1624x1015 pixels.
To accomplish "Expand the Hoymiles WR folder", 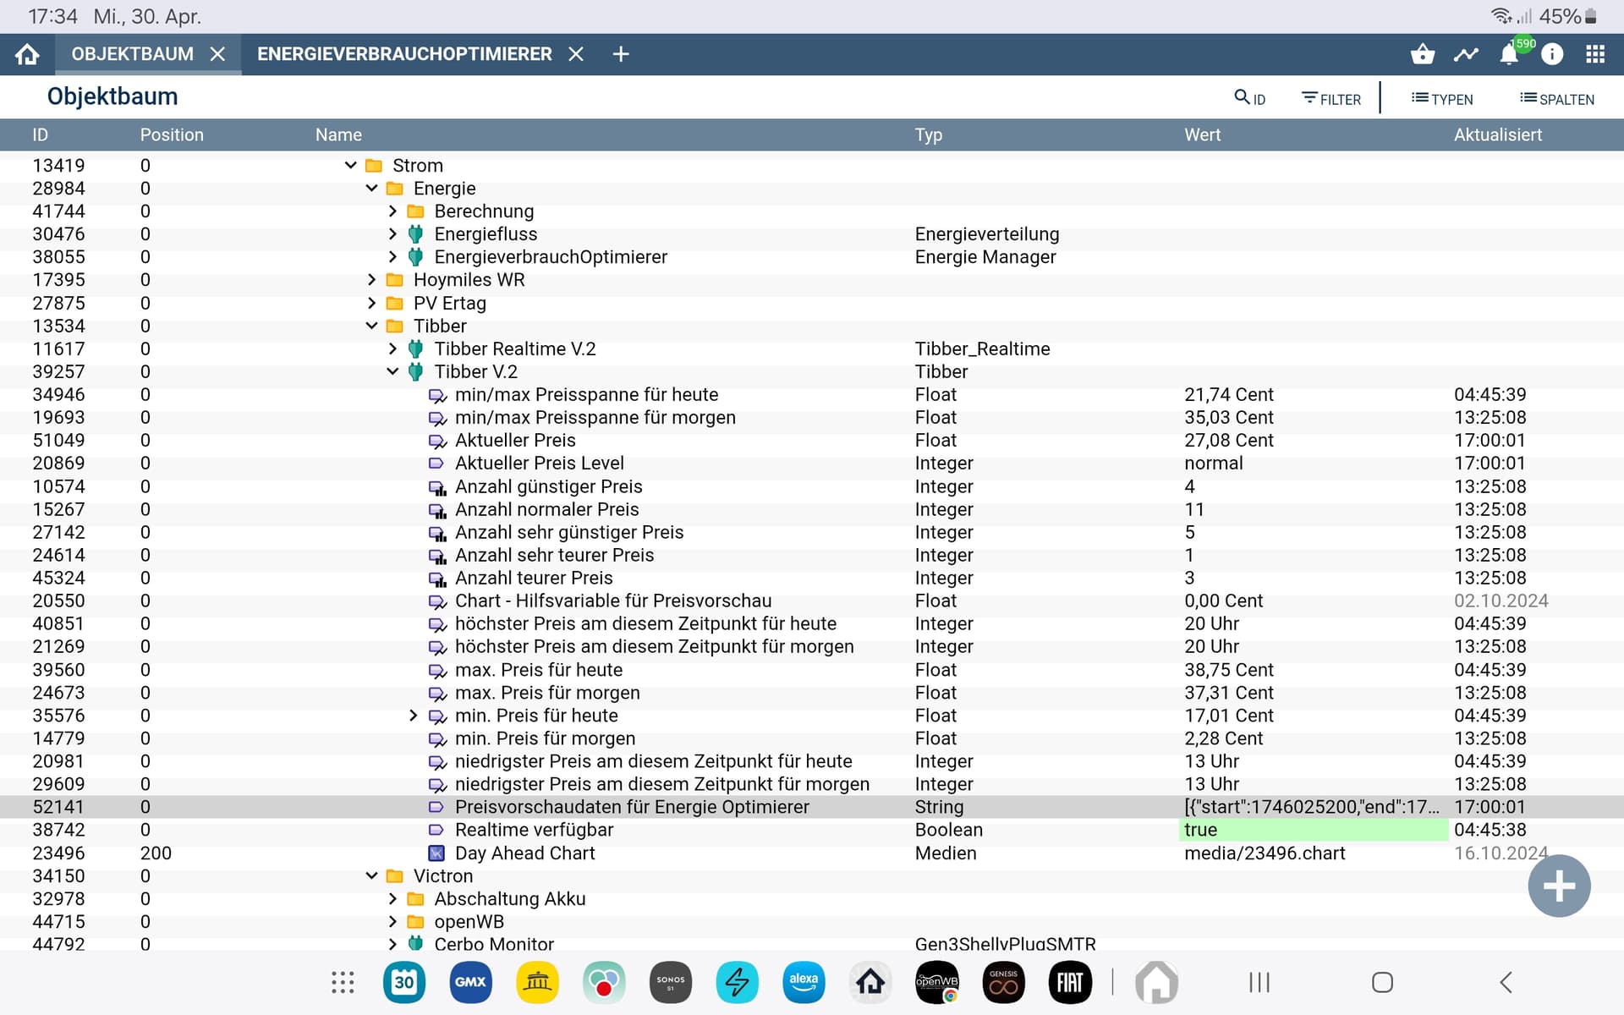I will [371, 279].
